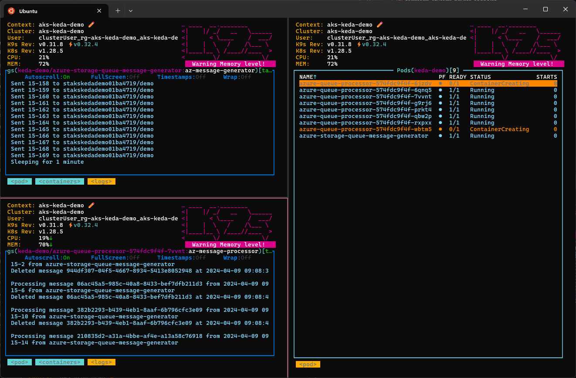This screenshot has height=378, width=576.
Task: Click the Ubuntu logo icon on the terminal tab
Action: [x=11, y=11]
